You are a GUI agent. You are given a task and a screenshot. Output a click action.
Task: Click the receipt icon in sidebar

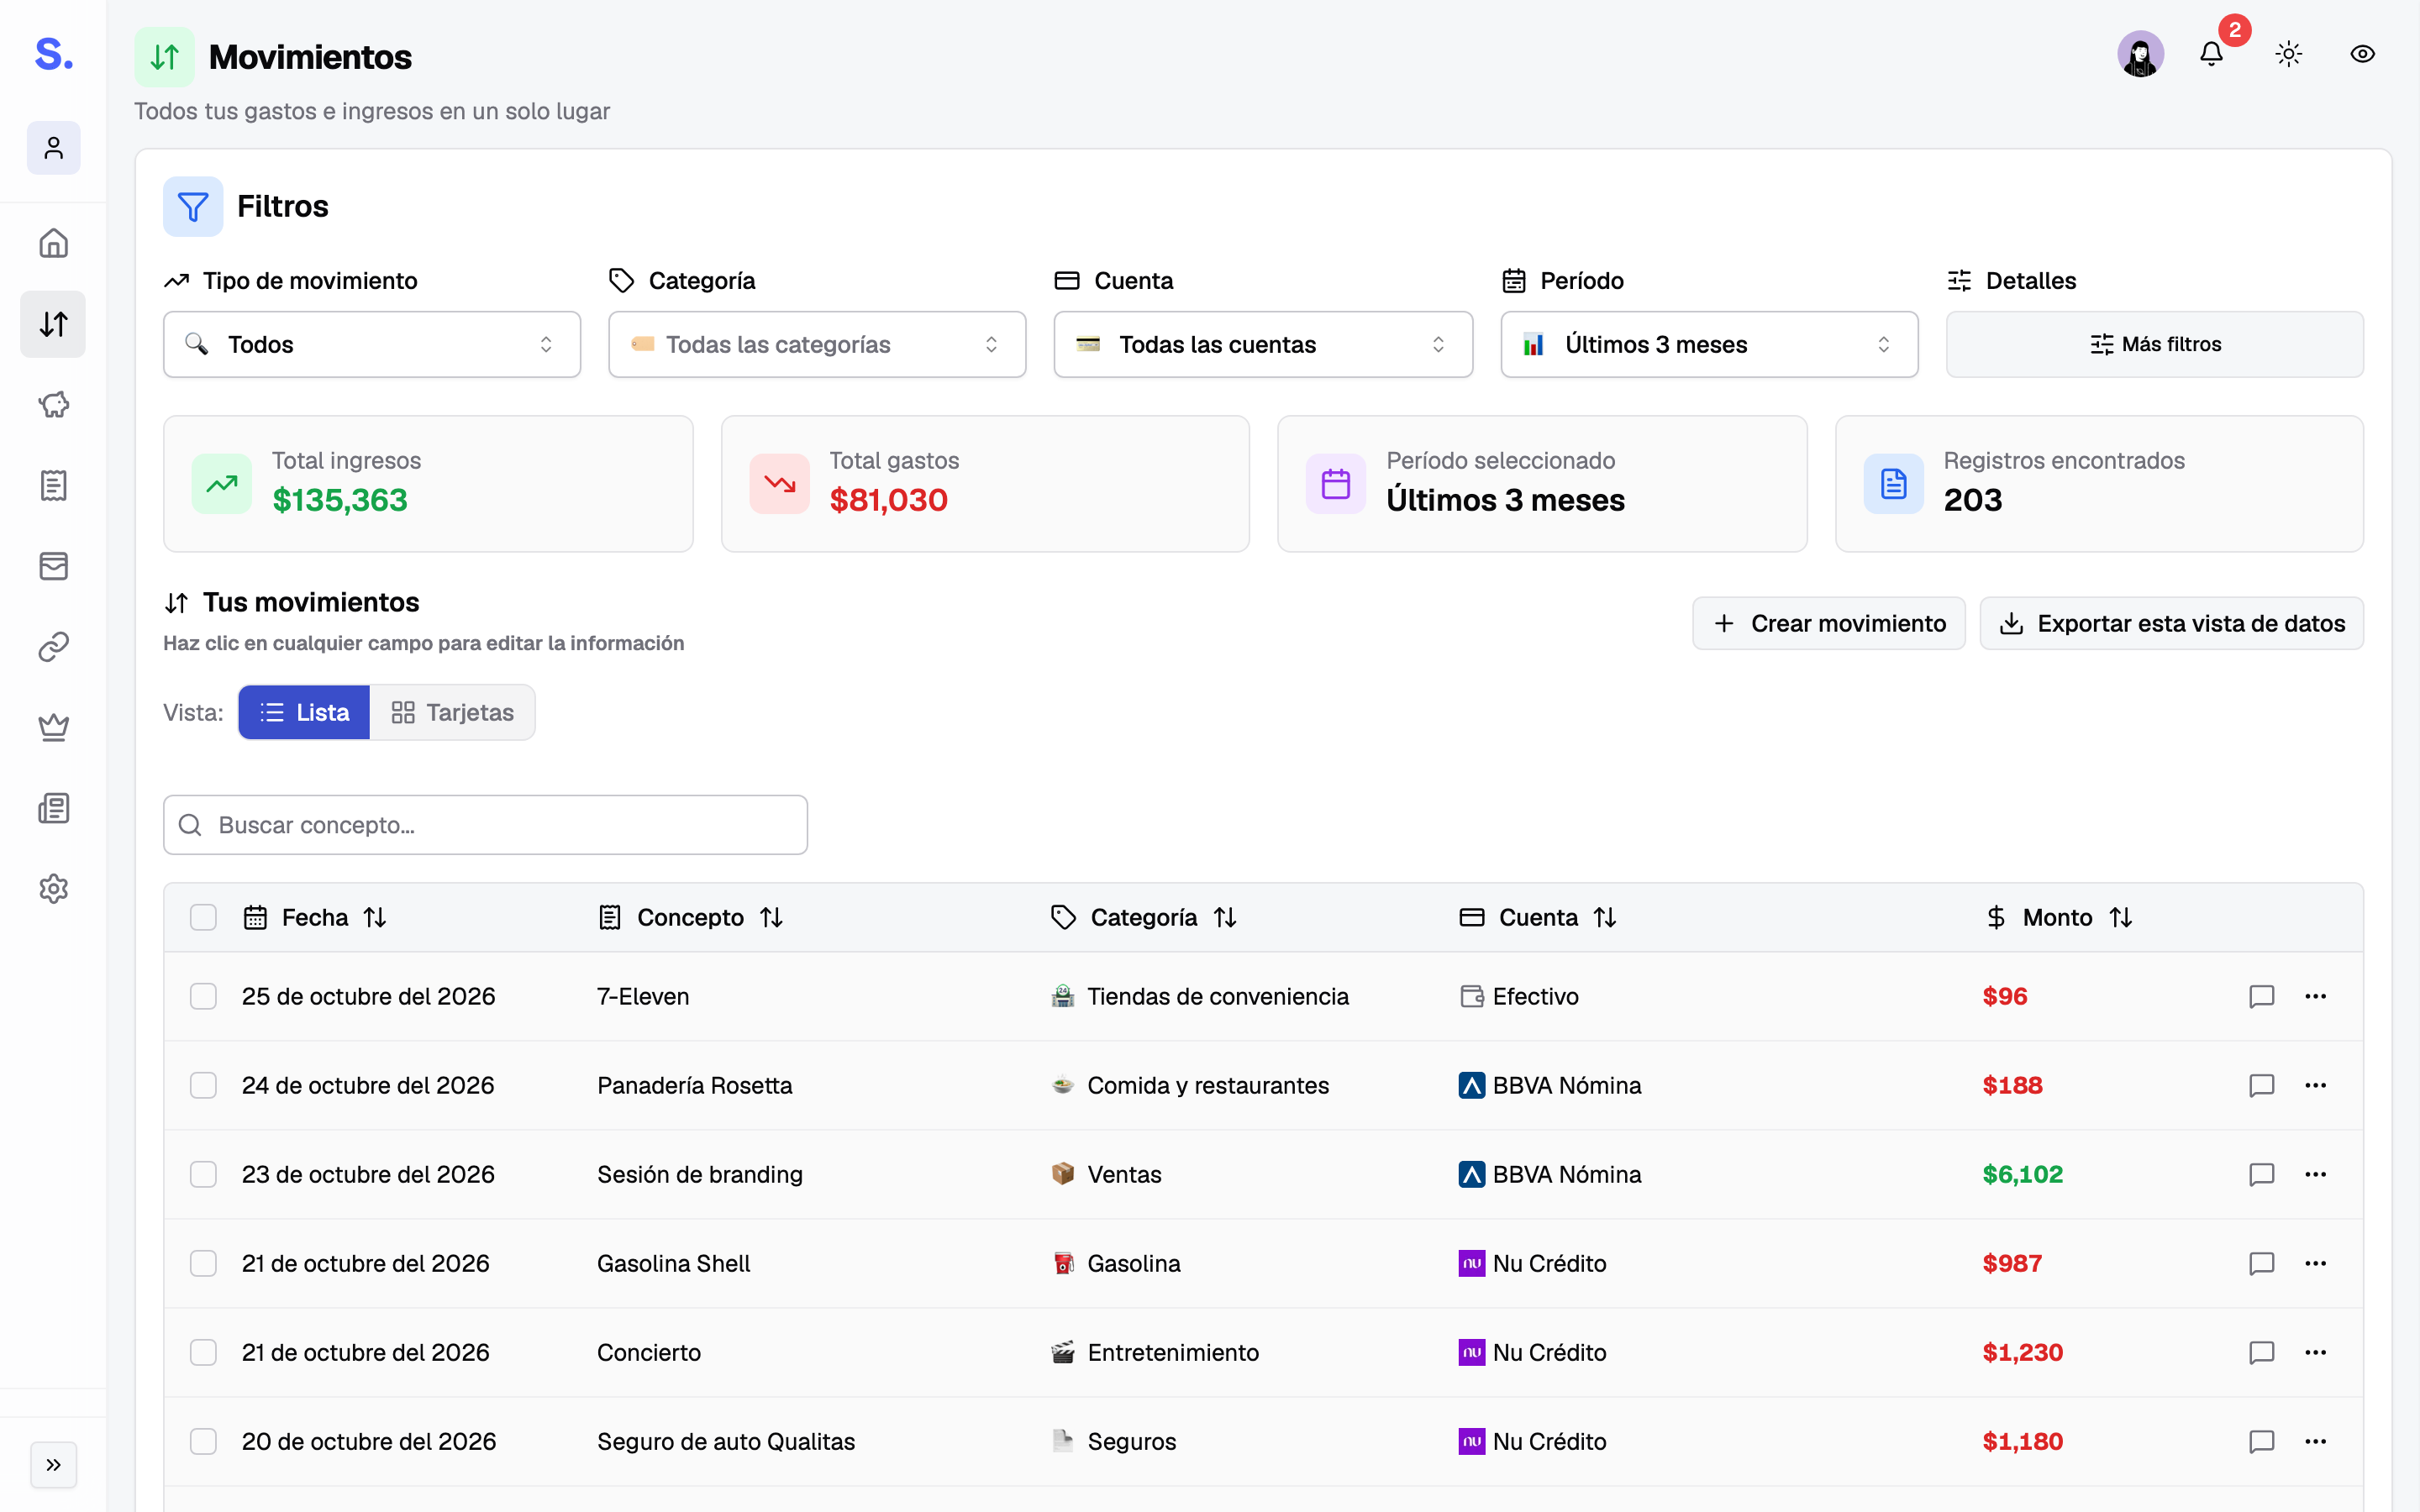pyautogui.click(x=53, y=485)
